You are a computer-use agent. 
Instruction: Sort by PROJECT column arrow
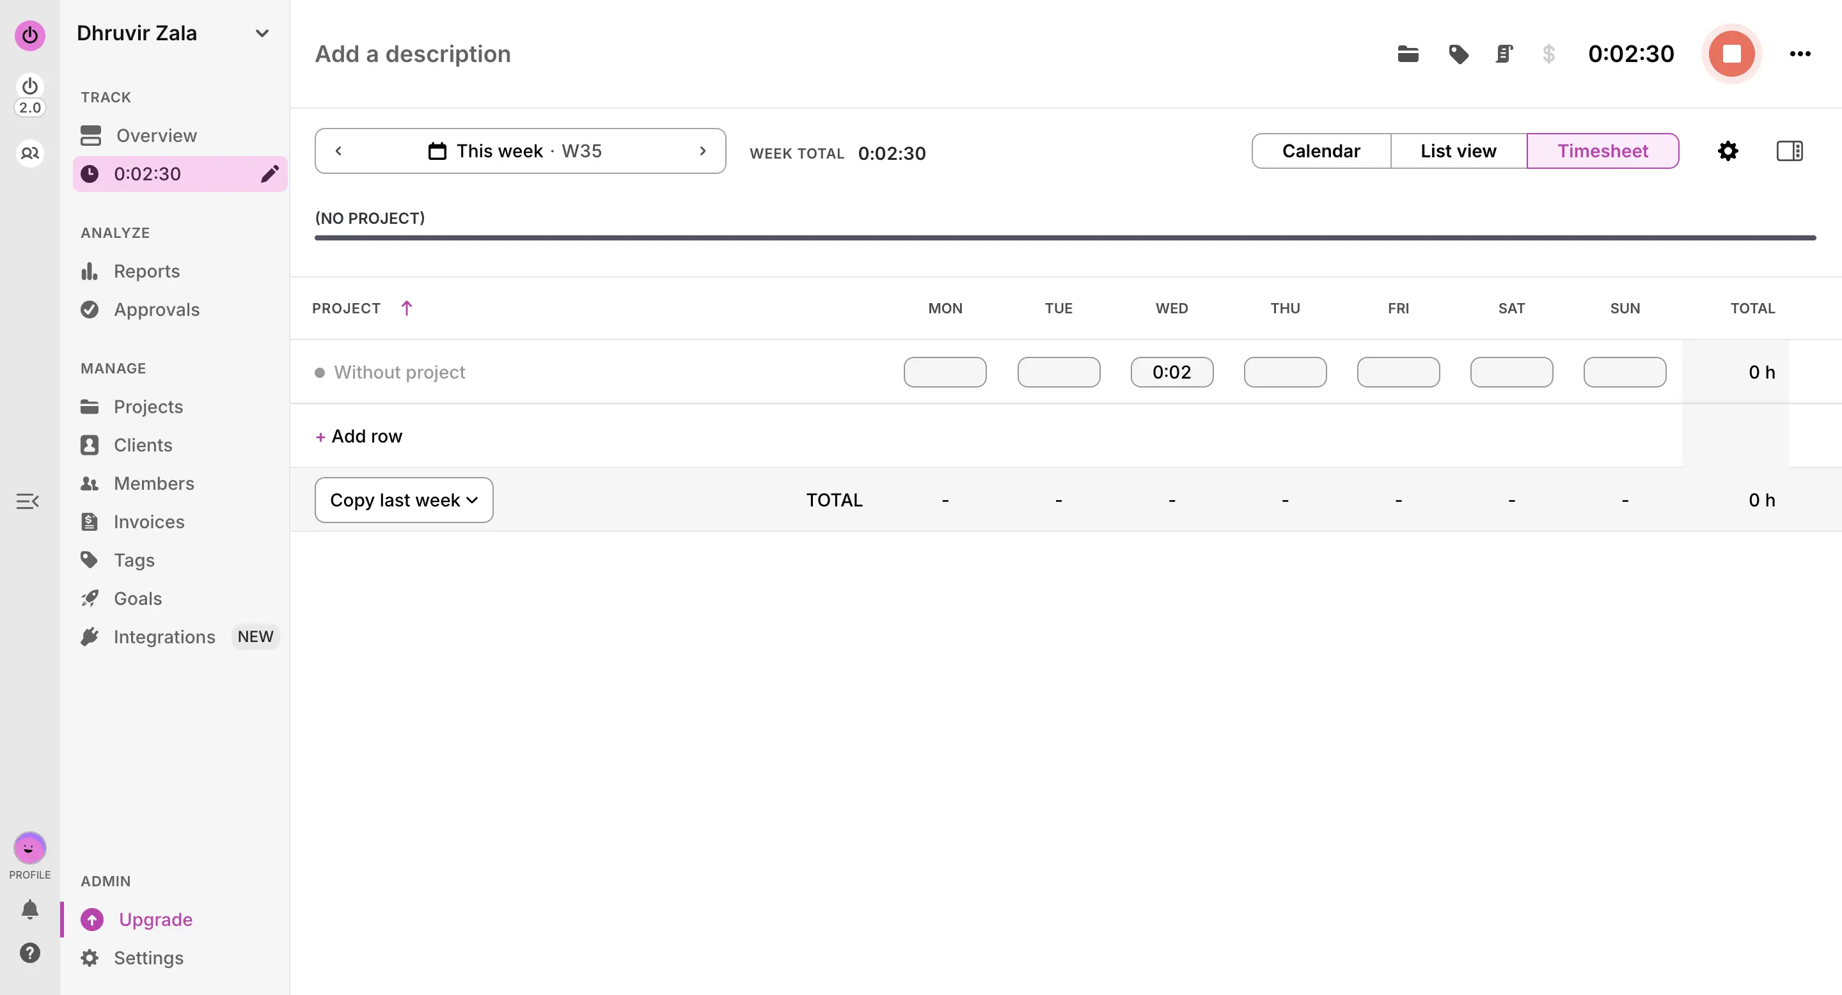(x=406, y=308)
